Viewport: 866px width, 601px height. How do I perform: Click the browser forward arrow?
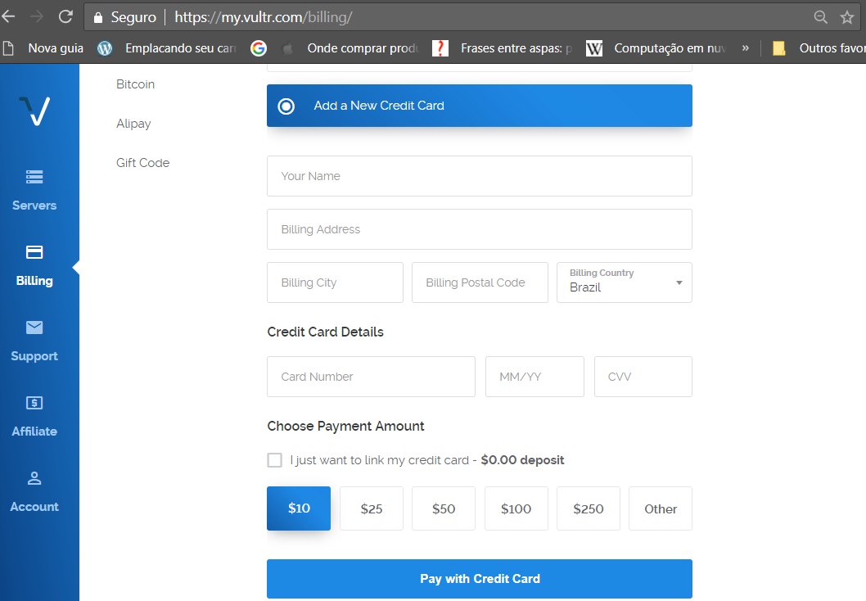pos(37,16)
